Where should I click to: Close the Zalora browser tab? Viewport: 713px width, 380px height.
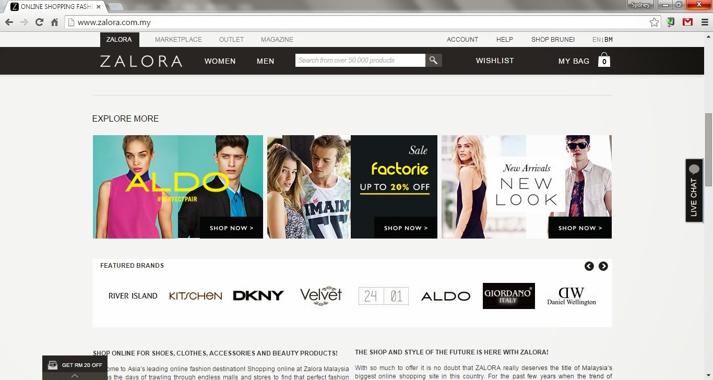(x=99, y=7)
